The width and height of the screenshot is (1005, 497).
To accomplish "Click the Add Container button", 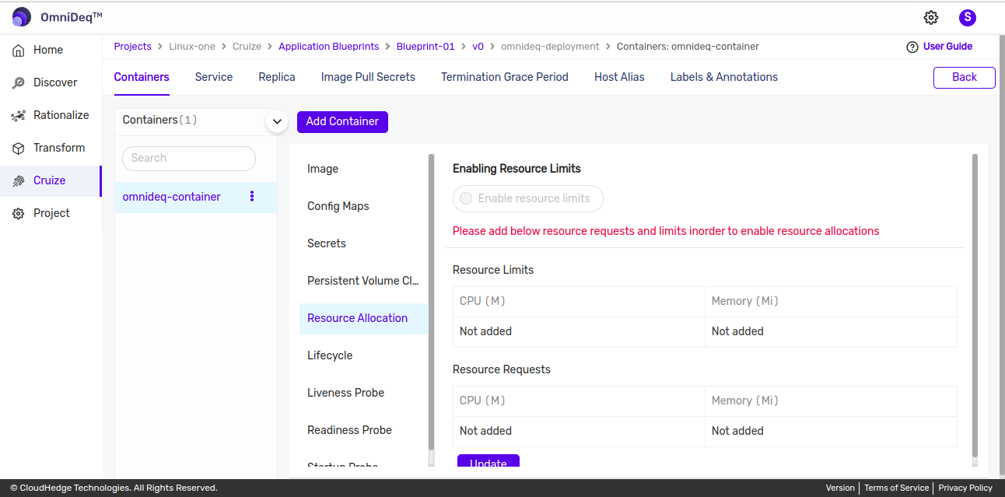I will pyautogui.click(x=342, y=121).
